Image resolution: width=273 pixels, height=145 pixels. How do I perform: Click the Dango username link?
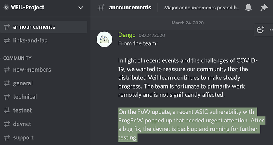127,35
